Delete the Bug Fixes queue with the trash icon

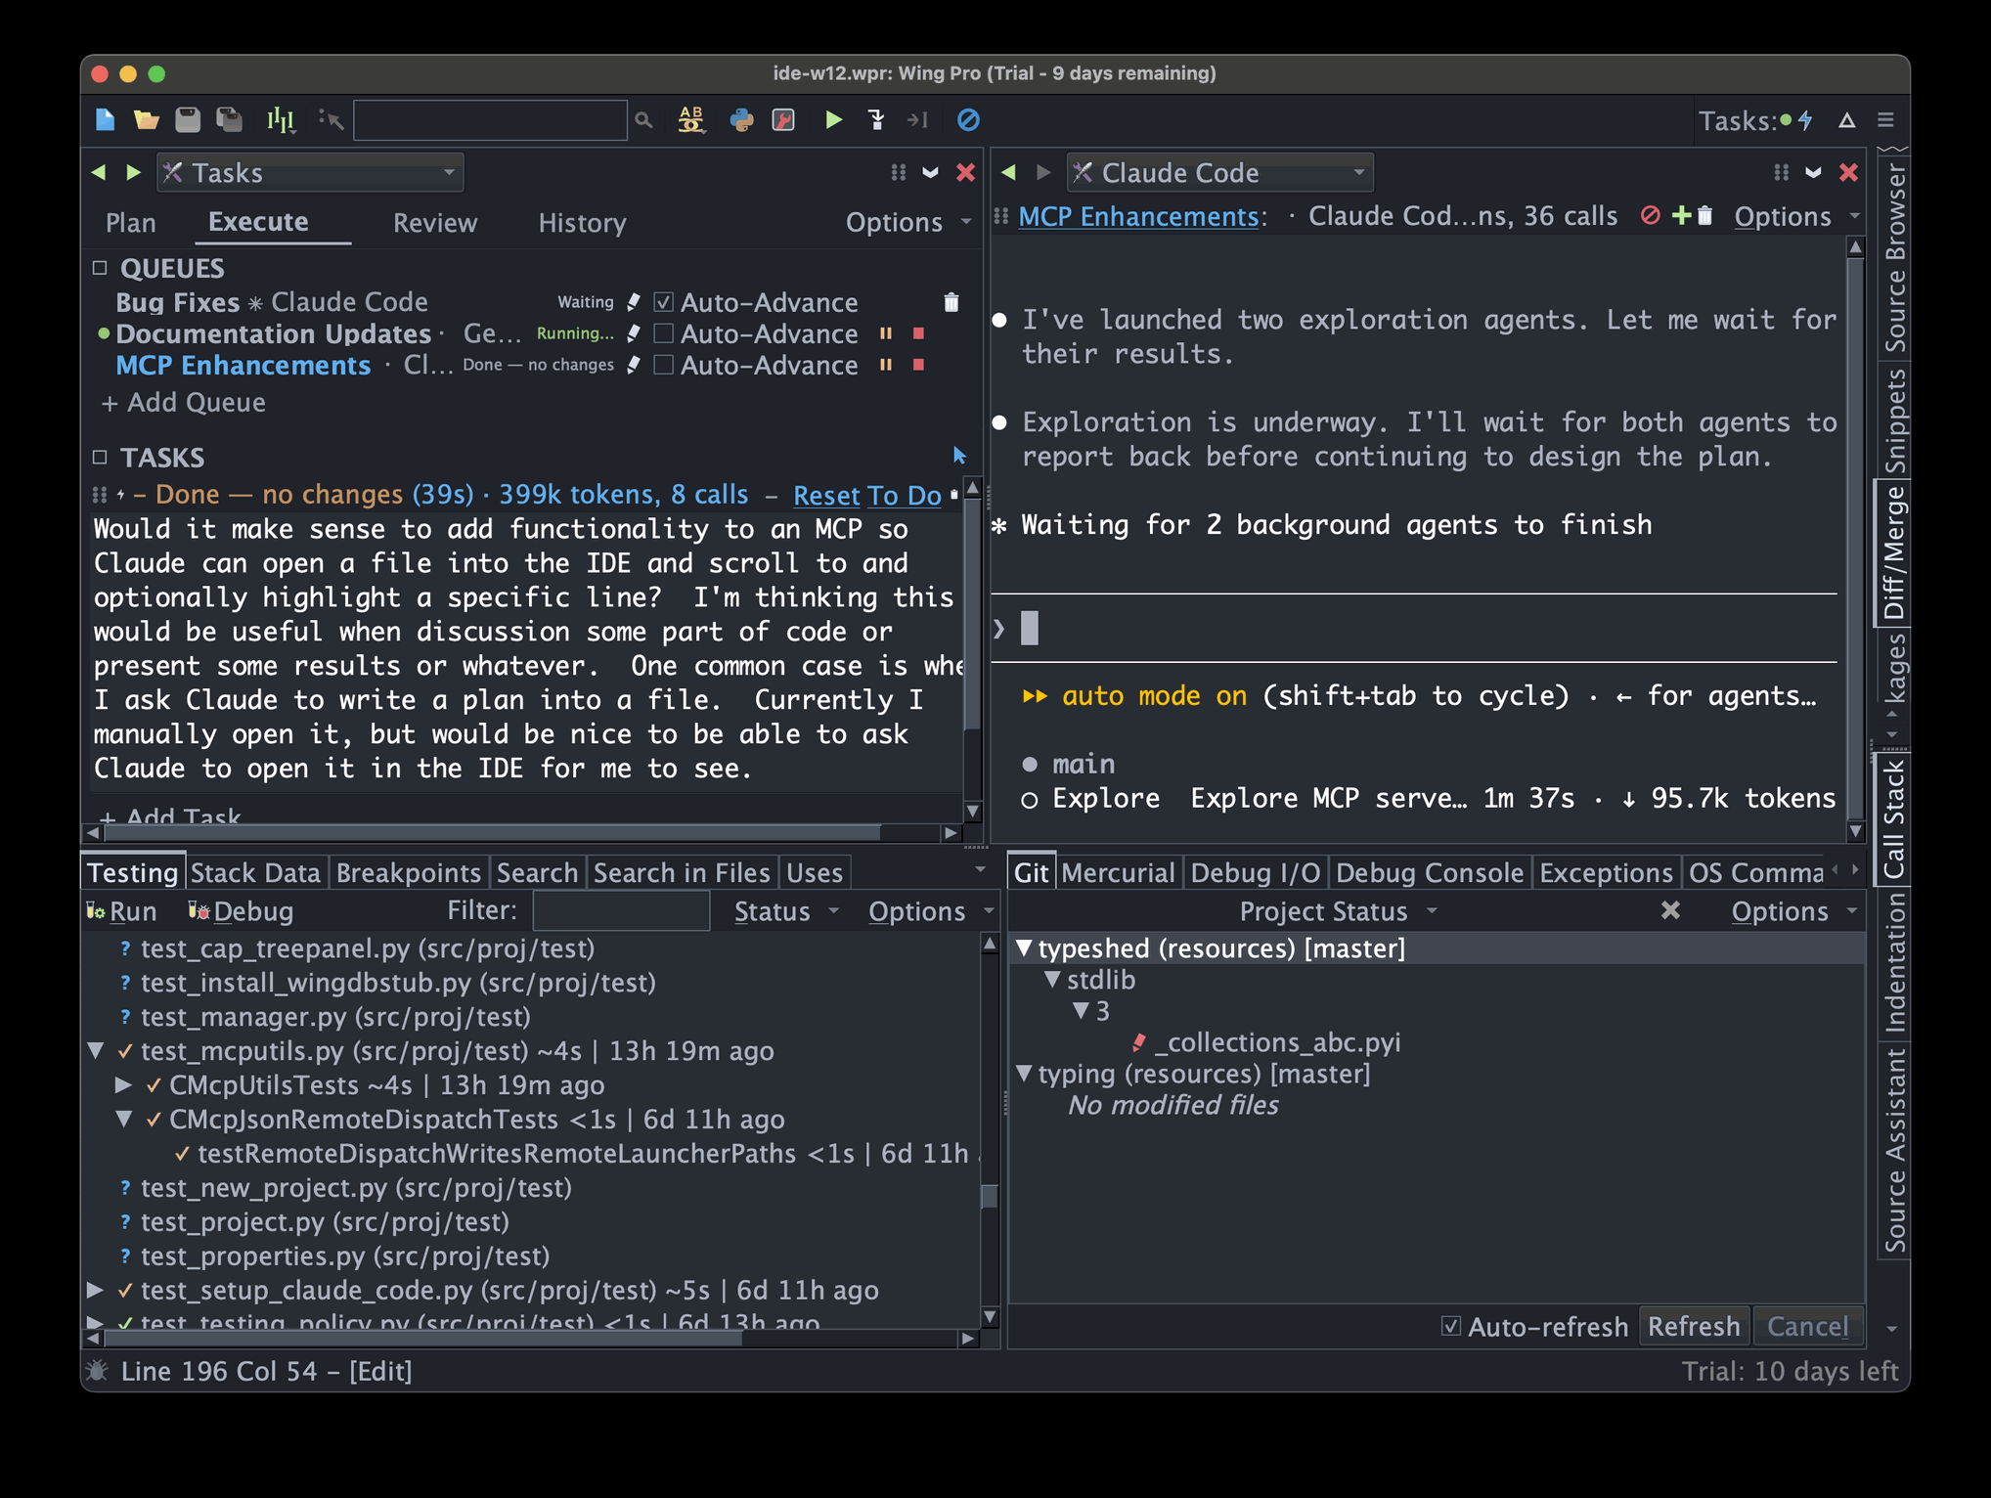pos(951,302)
